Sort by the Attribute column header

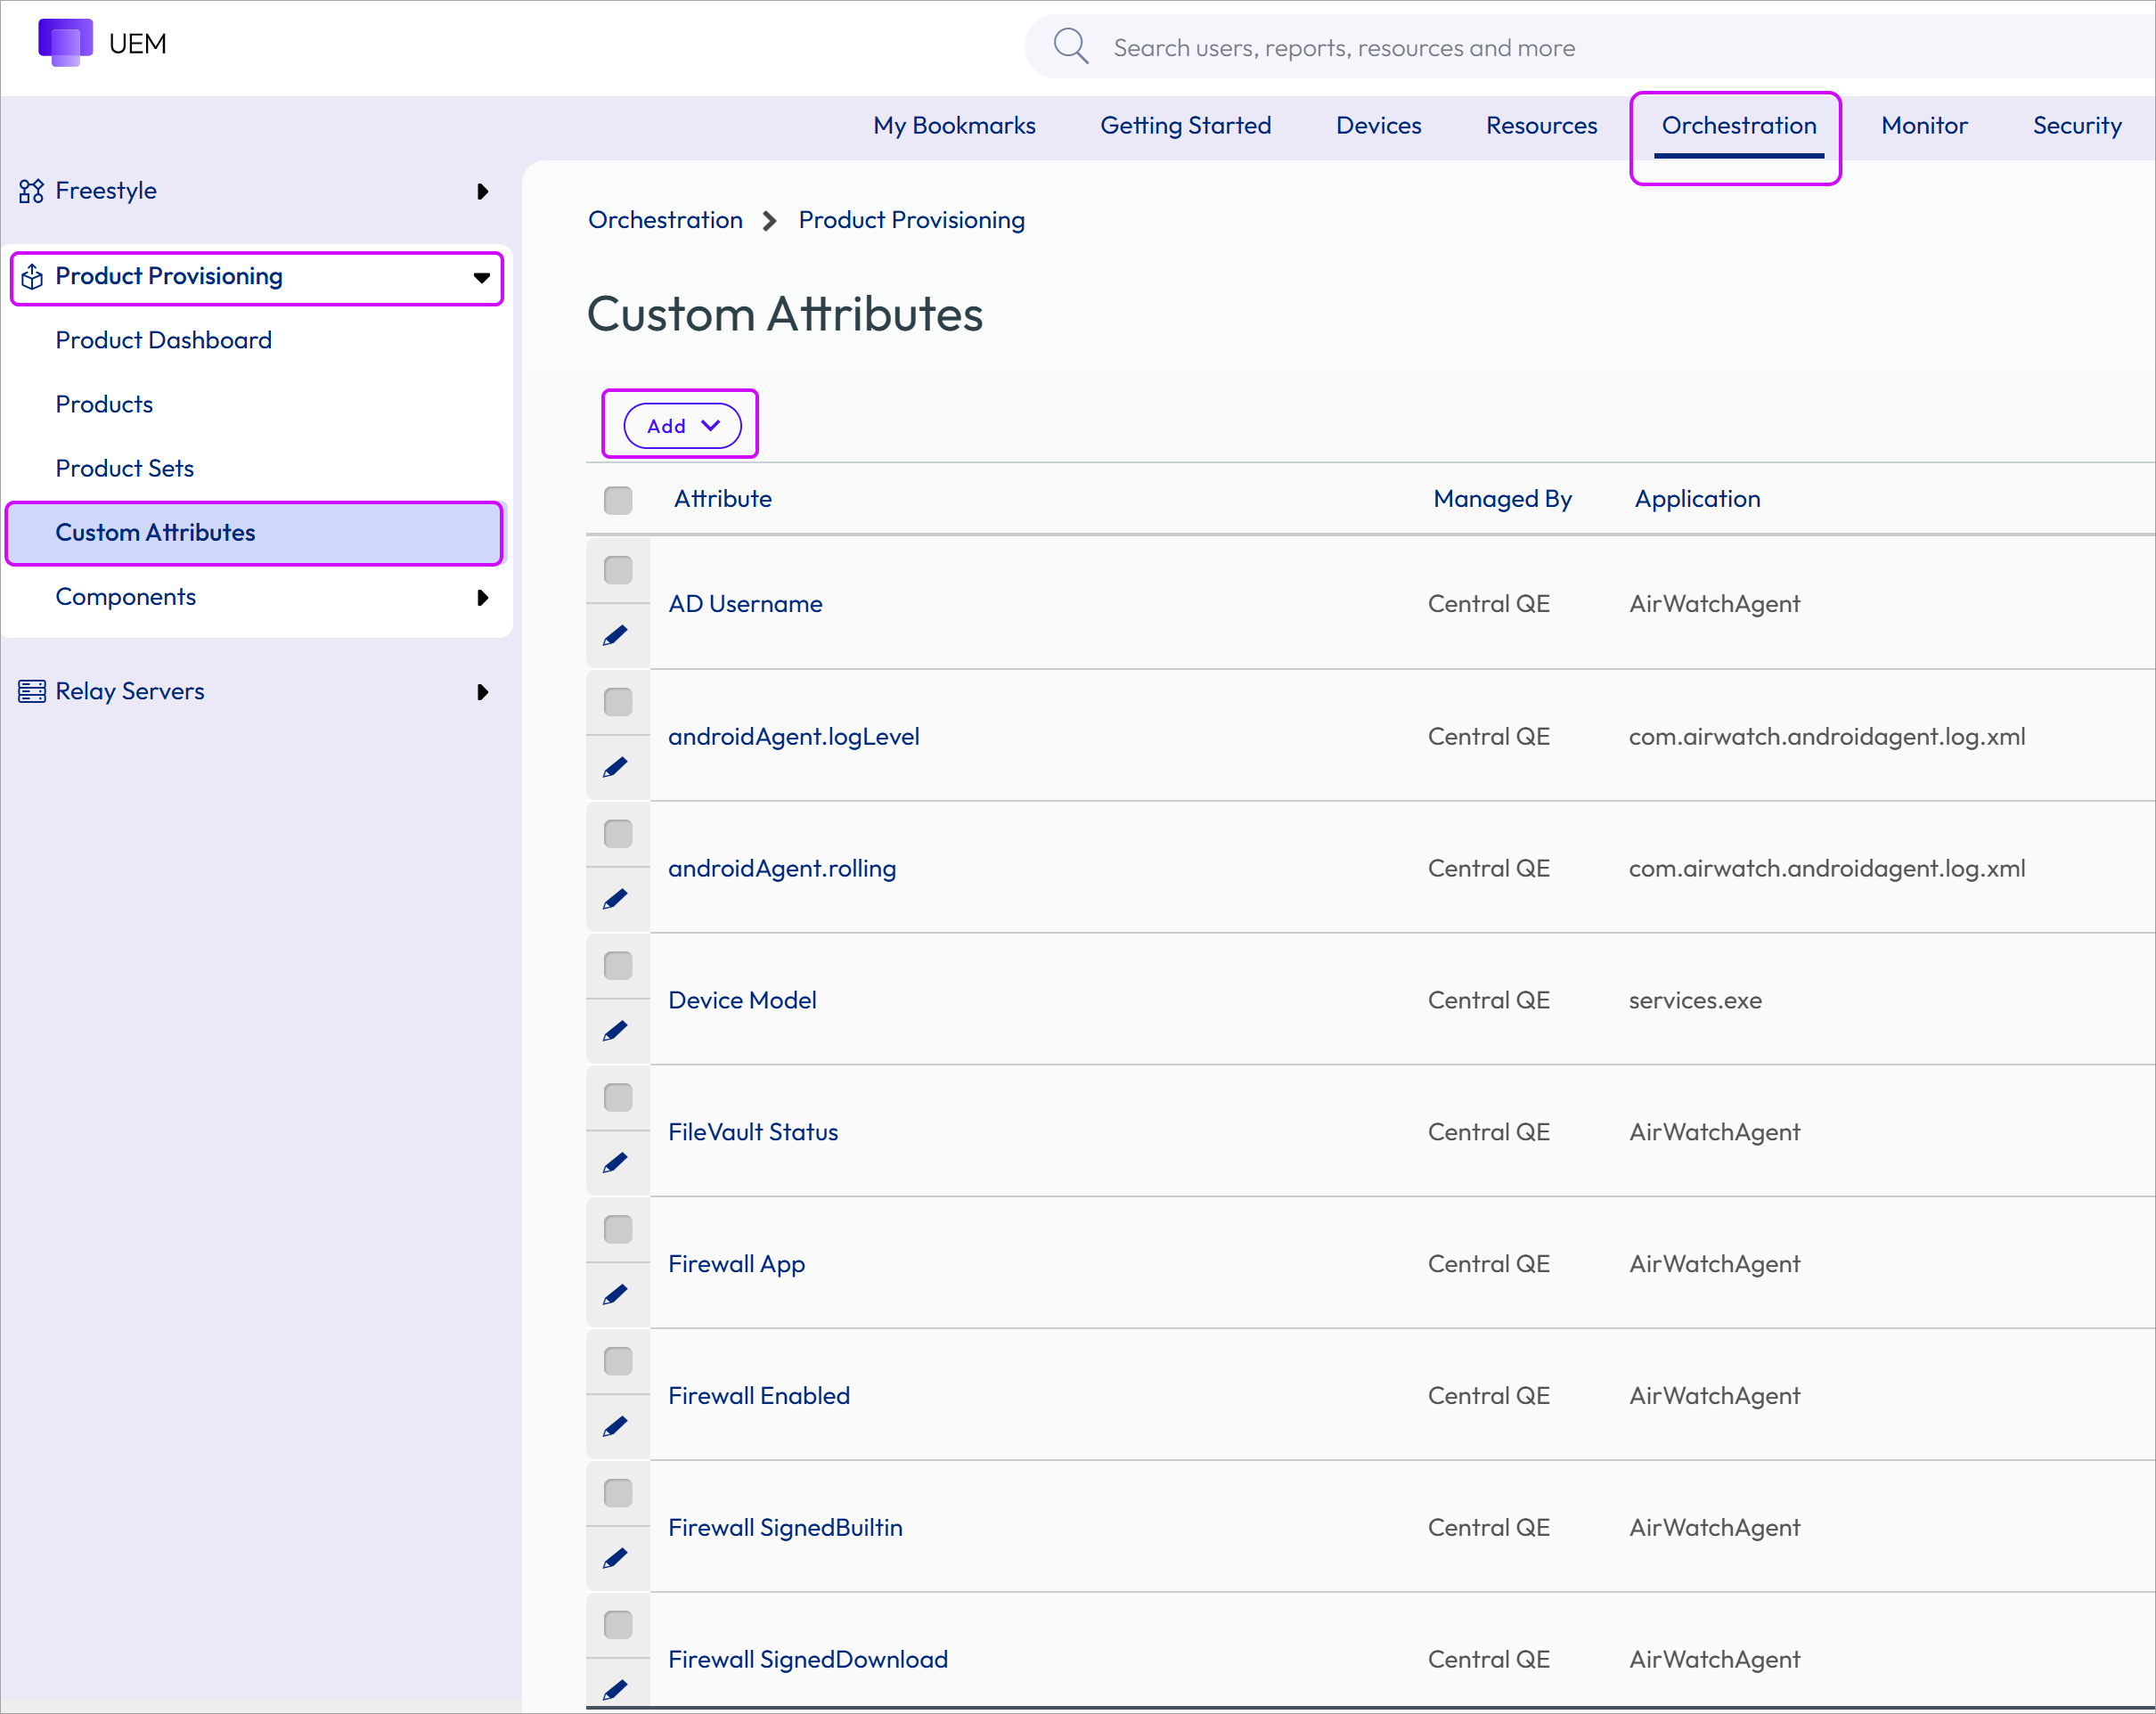pos(722,499)
